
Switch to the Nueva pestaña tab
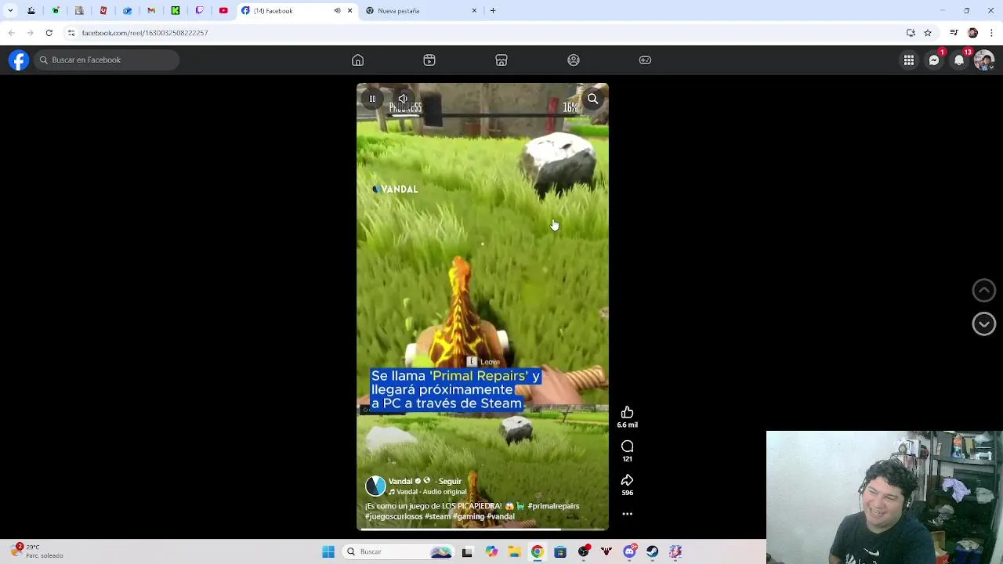[422, 11]
